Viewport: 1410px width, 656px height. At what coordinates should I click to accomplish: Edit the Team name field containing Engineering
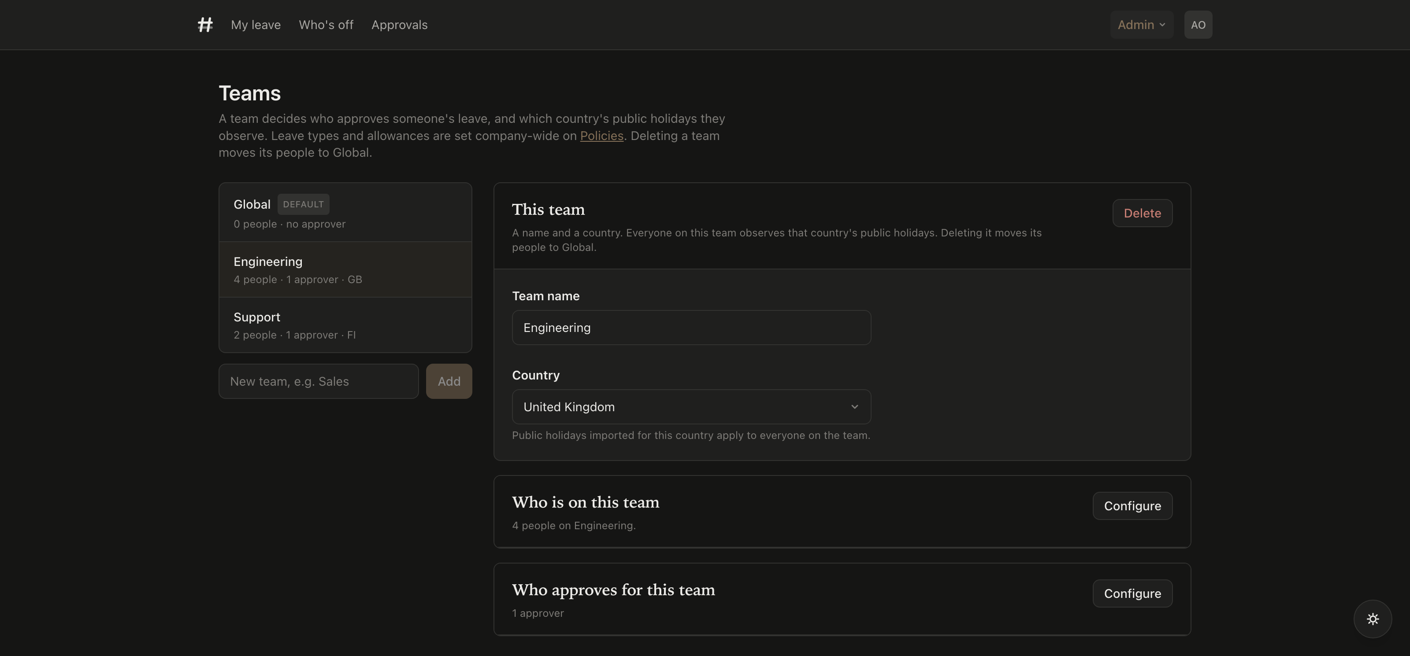[691, 328]
